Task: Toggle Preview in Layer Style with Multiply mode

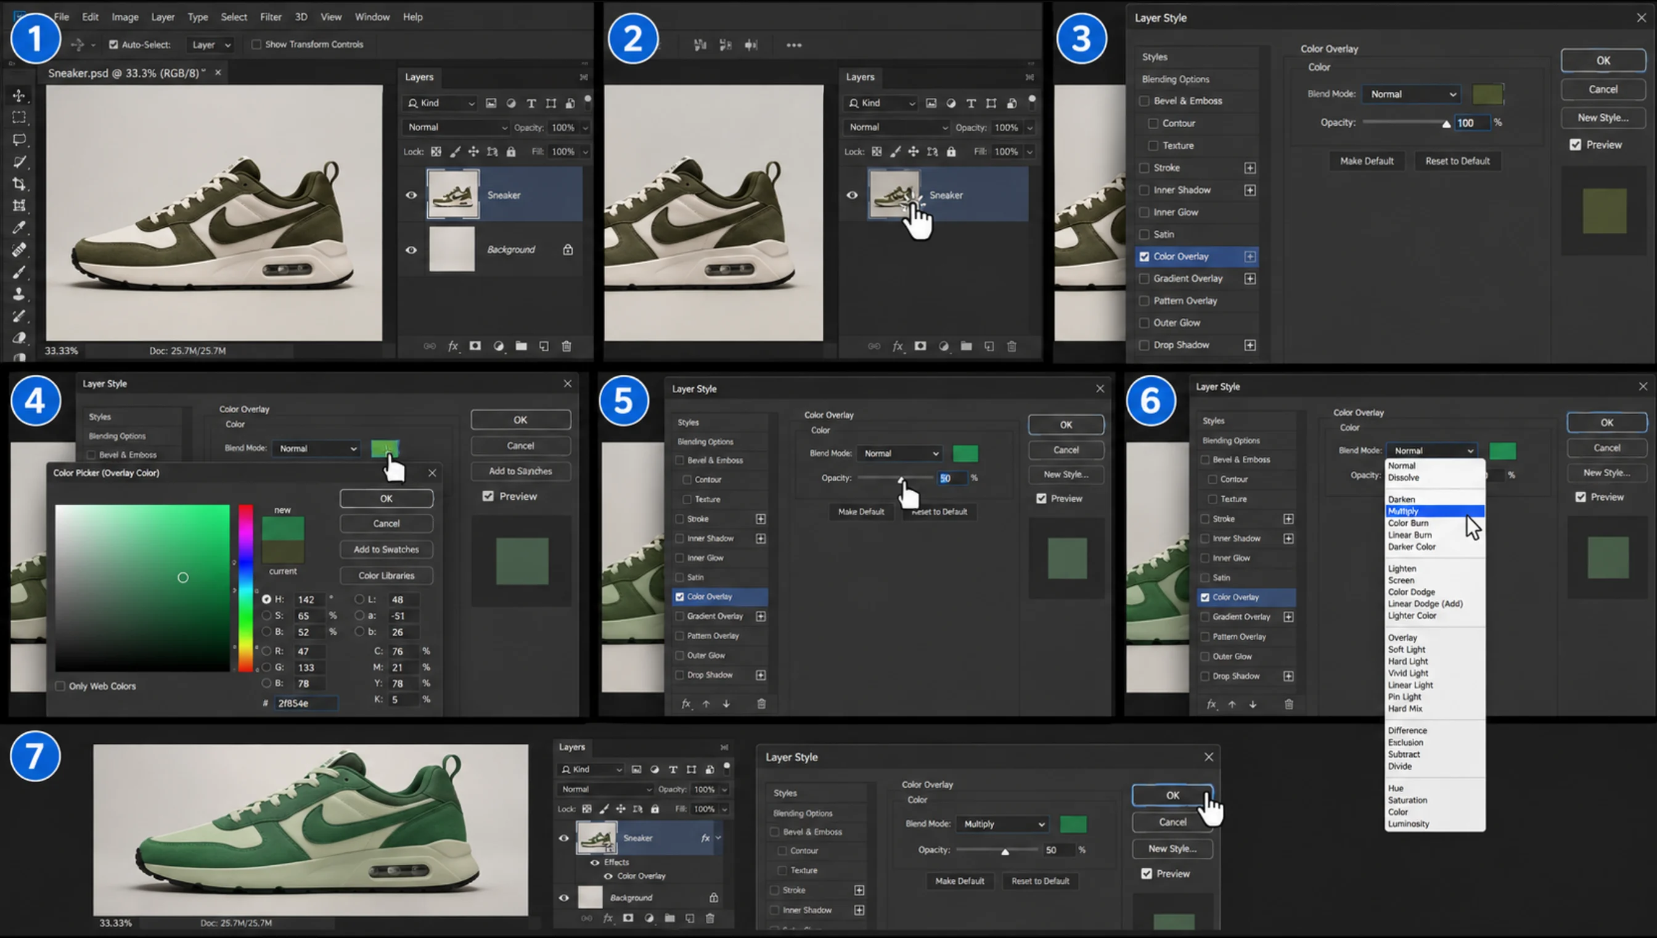Action: (1147, 873)
